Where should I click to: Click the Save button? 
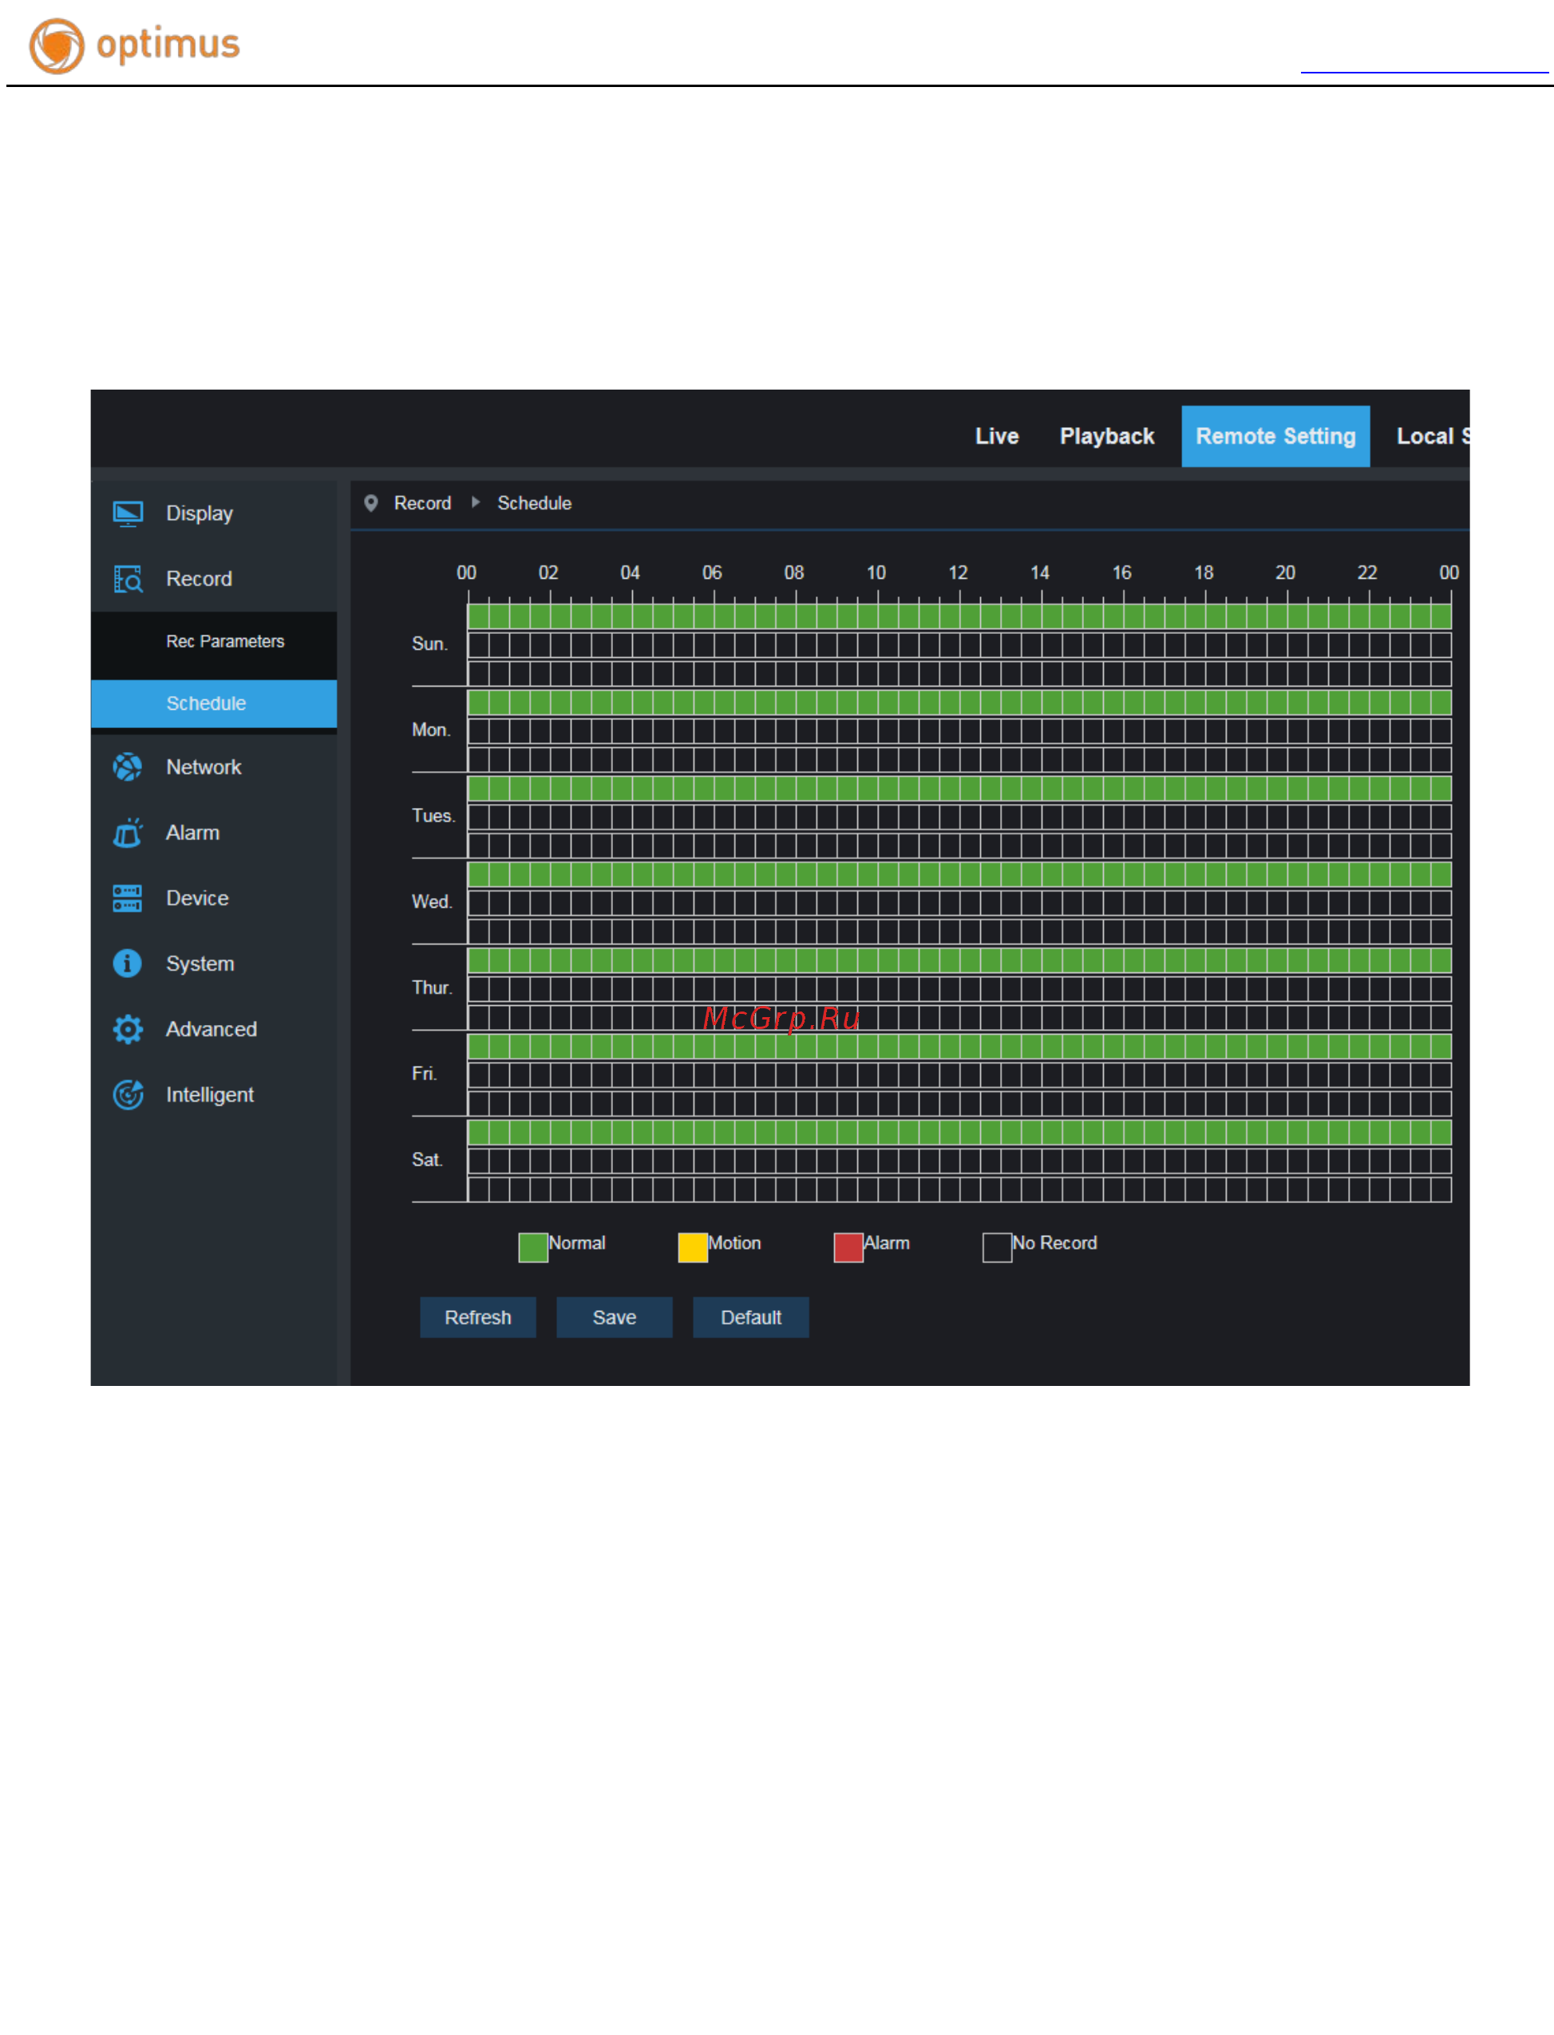click(615, 1317)
